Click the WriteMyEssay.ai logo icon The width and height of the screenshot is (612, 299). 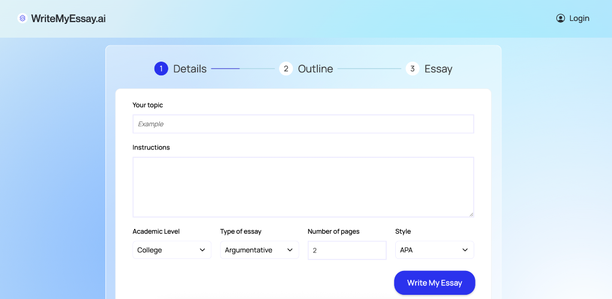(22, 19)
